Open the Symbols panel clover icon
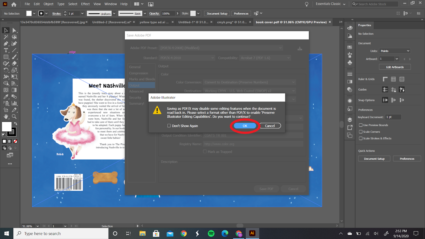 click(350, 63)
